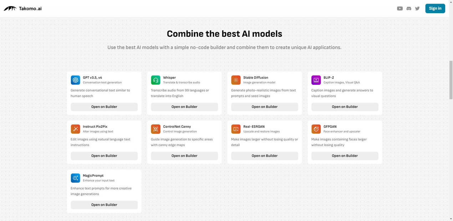Select the GPT v3.5, v4 model icon
453x221 pixels.
[x=75, y=80]
